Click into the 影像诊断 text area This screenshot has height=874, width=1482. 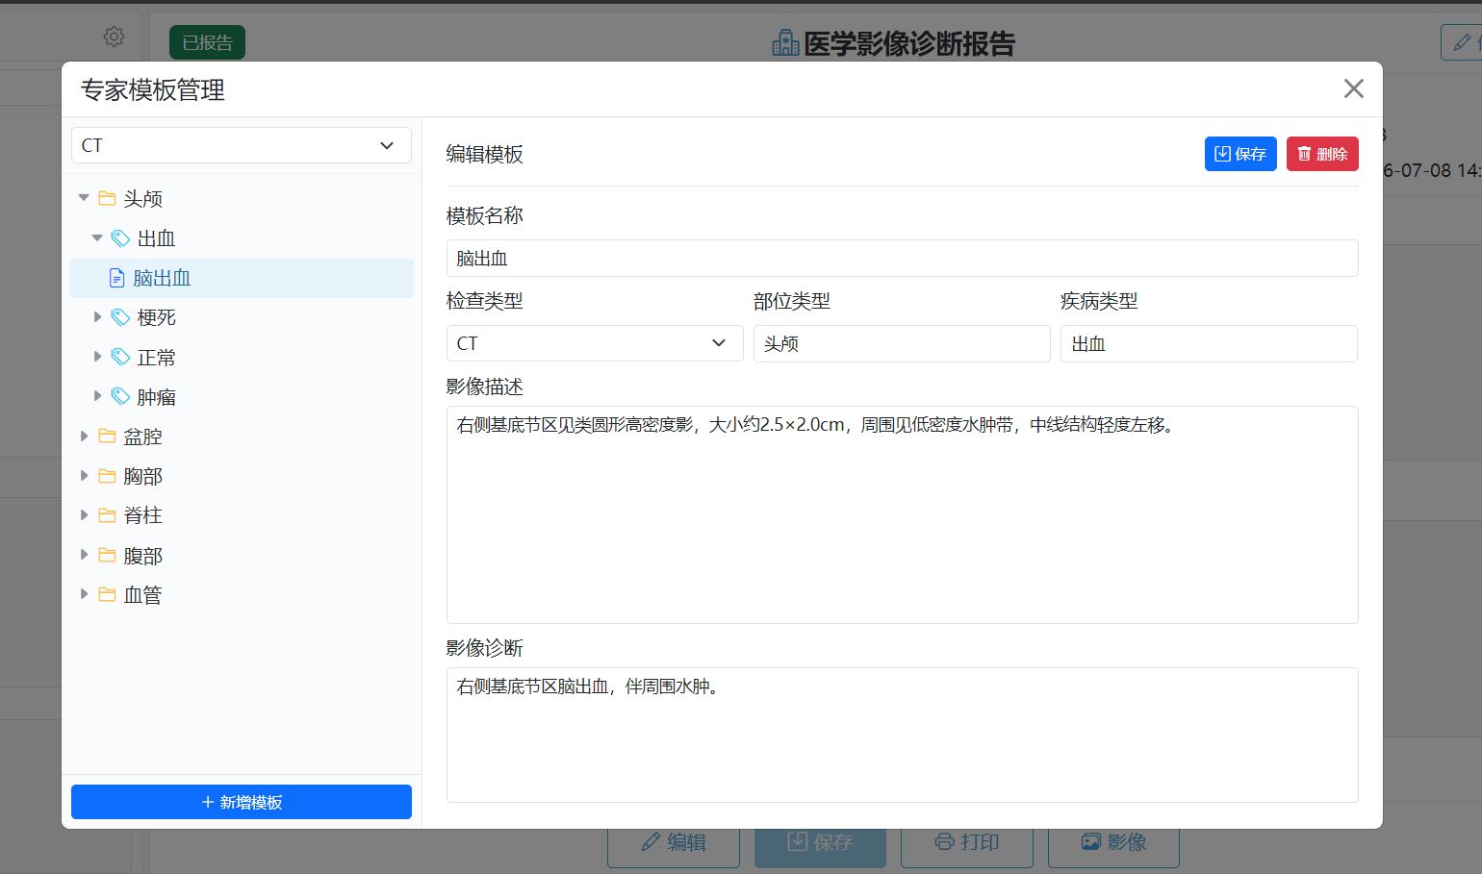click(903, 735)
